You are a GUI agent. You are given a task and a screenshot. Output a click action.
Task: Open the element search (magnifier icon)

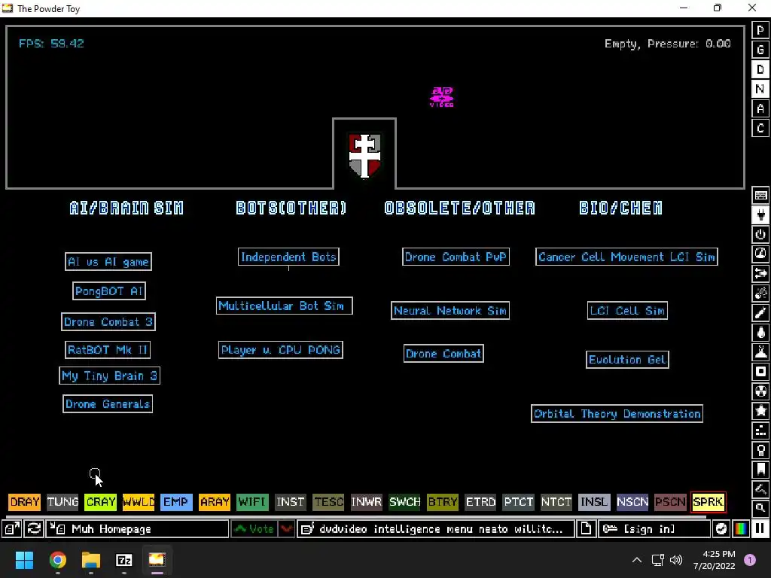(760, 508)
